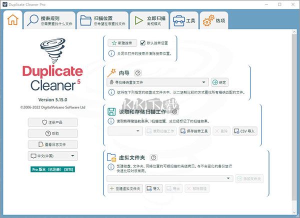Click the Version 5.15.0 text
Screen dimensions: 300x218
[x=52, y=99]
